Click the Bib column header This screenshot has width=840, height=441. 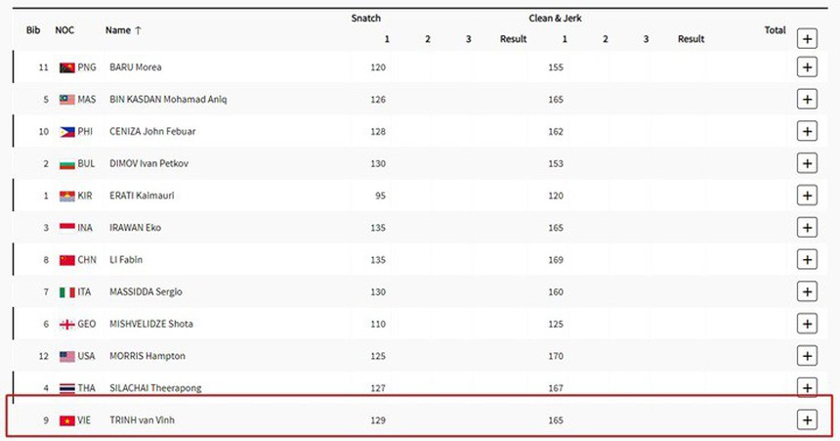tap(32, 30)
